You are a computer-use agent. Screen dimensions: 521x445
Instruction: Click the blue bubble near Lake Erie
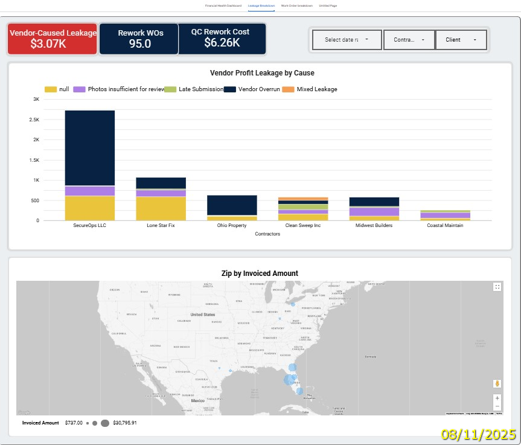point(293,304)
